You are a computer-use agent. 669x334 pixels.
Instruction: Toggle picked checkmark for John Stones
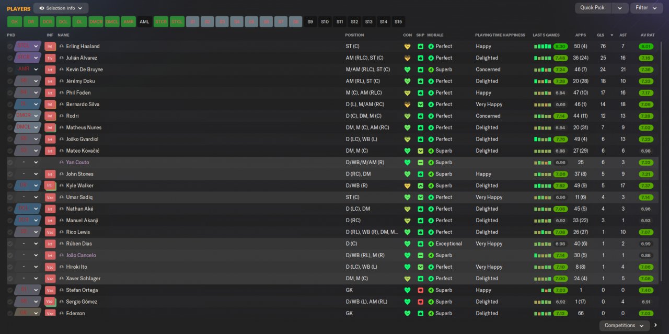(10, 174)
